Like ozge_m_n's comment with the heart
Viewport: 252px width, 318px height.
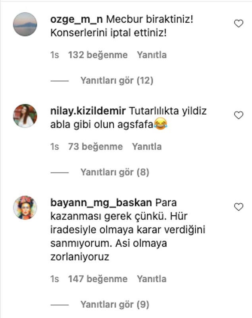239,23
